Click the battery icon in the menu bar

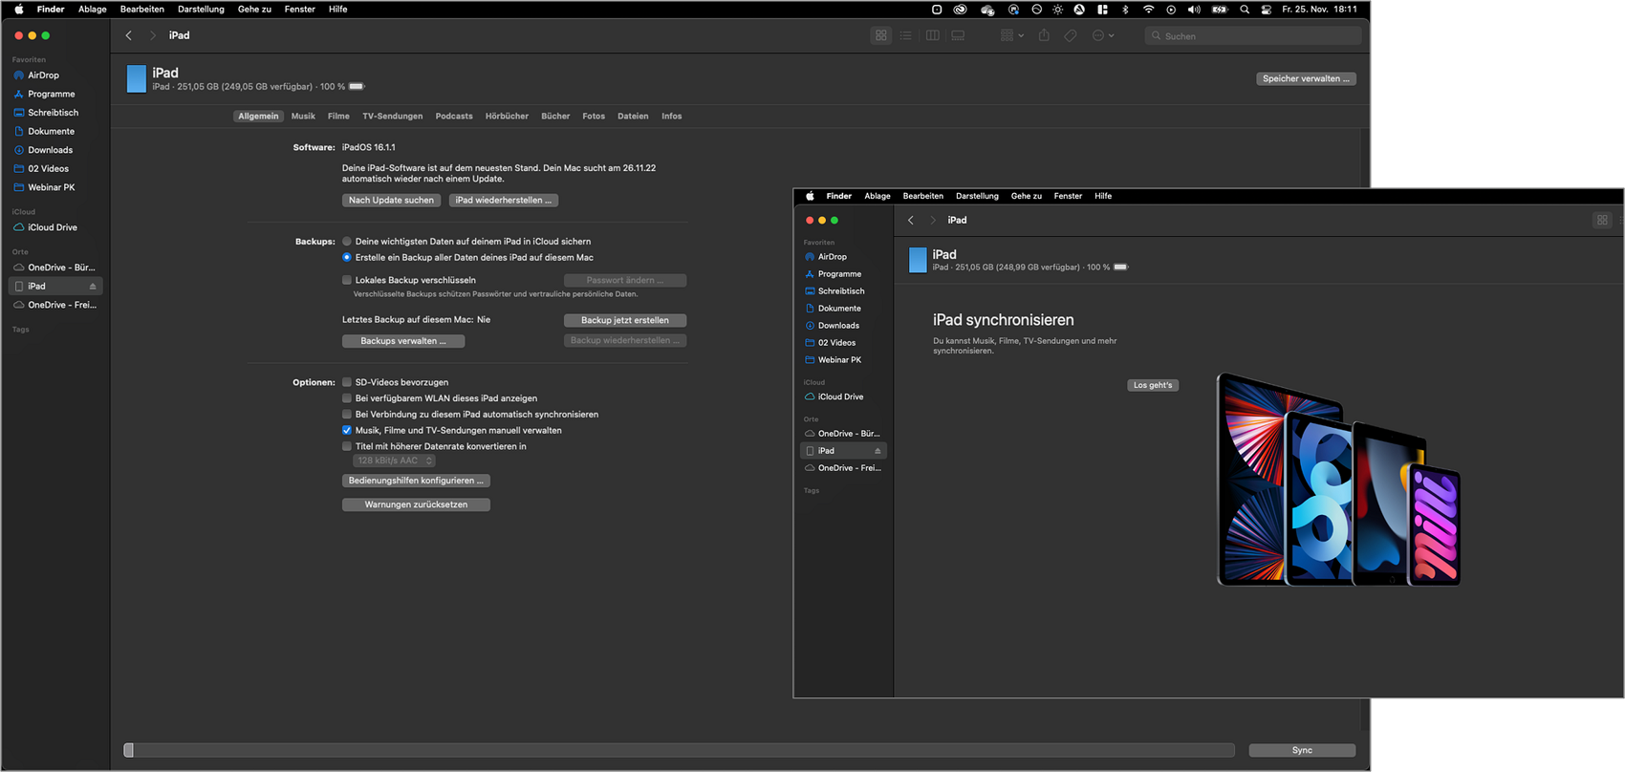click(x=1220, y=9)
